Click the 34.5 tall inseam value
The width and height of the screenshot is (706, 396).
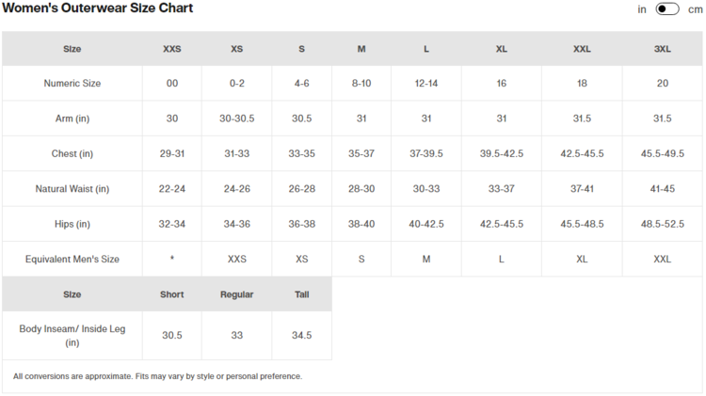pyautogui.click(x=302, y=336)
